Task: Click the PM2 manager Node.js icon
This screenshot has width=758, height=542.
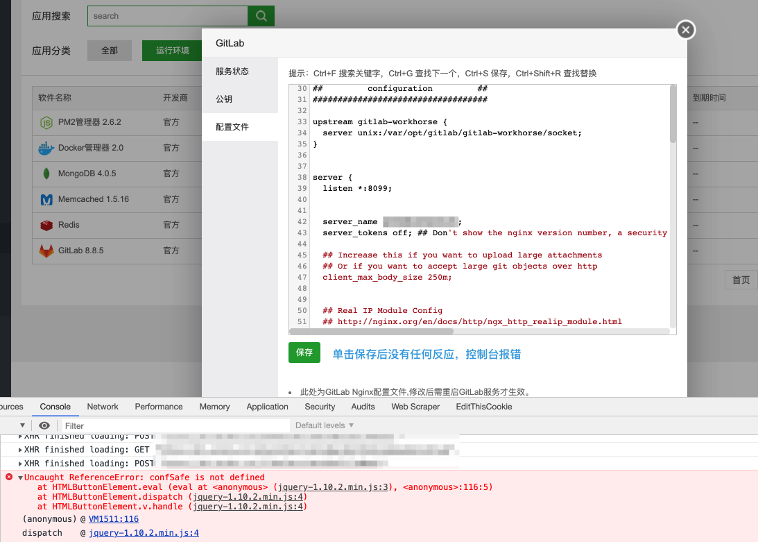Action: [x=46, y=122]
